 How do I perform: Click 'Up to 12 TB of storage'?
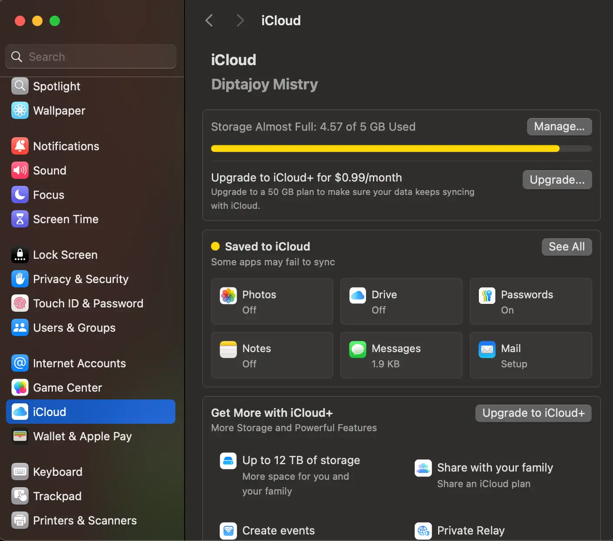[301, 460]
